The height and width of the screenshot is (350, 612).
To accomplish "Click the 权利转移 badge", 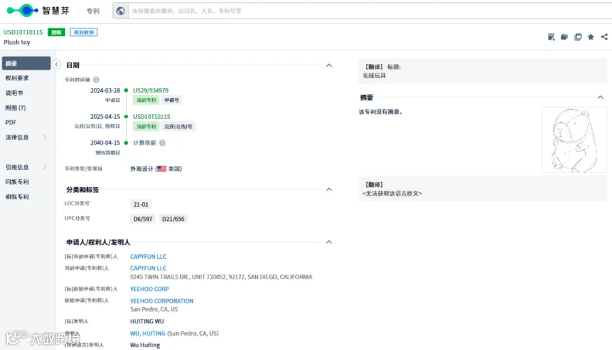I will 84,32.
